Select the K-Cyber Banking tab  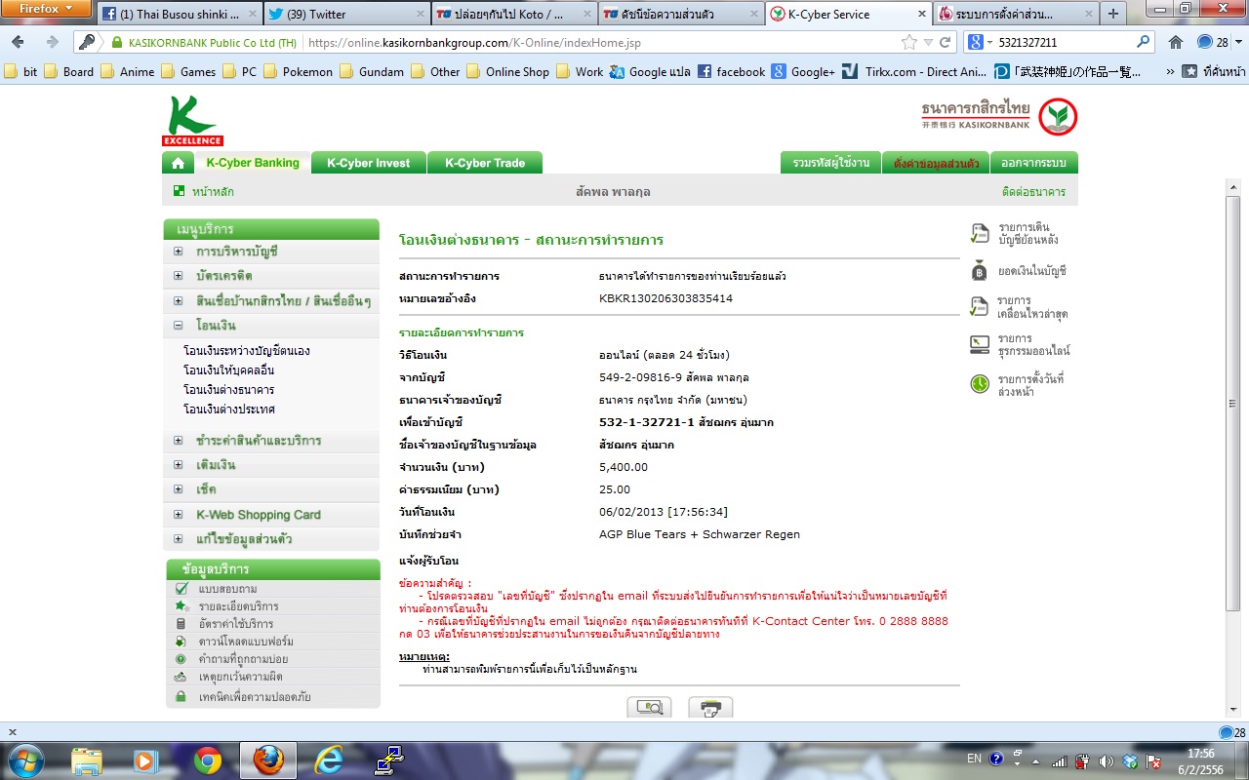pyautogui.click(x=253, y=163)
